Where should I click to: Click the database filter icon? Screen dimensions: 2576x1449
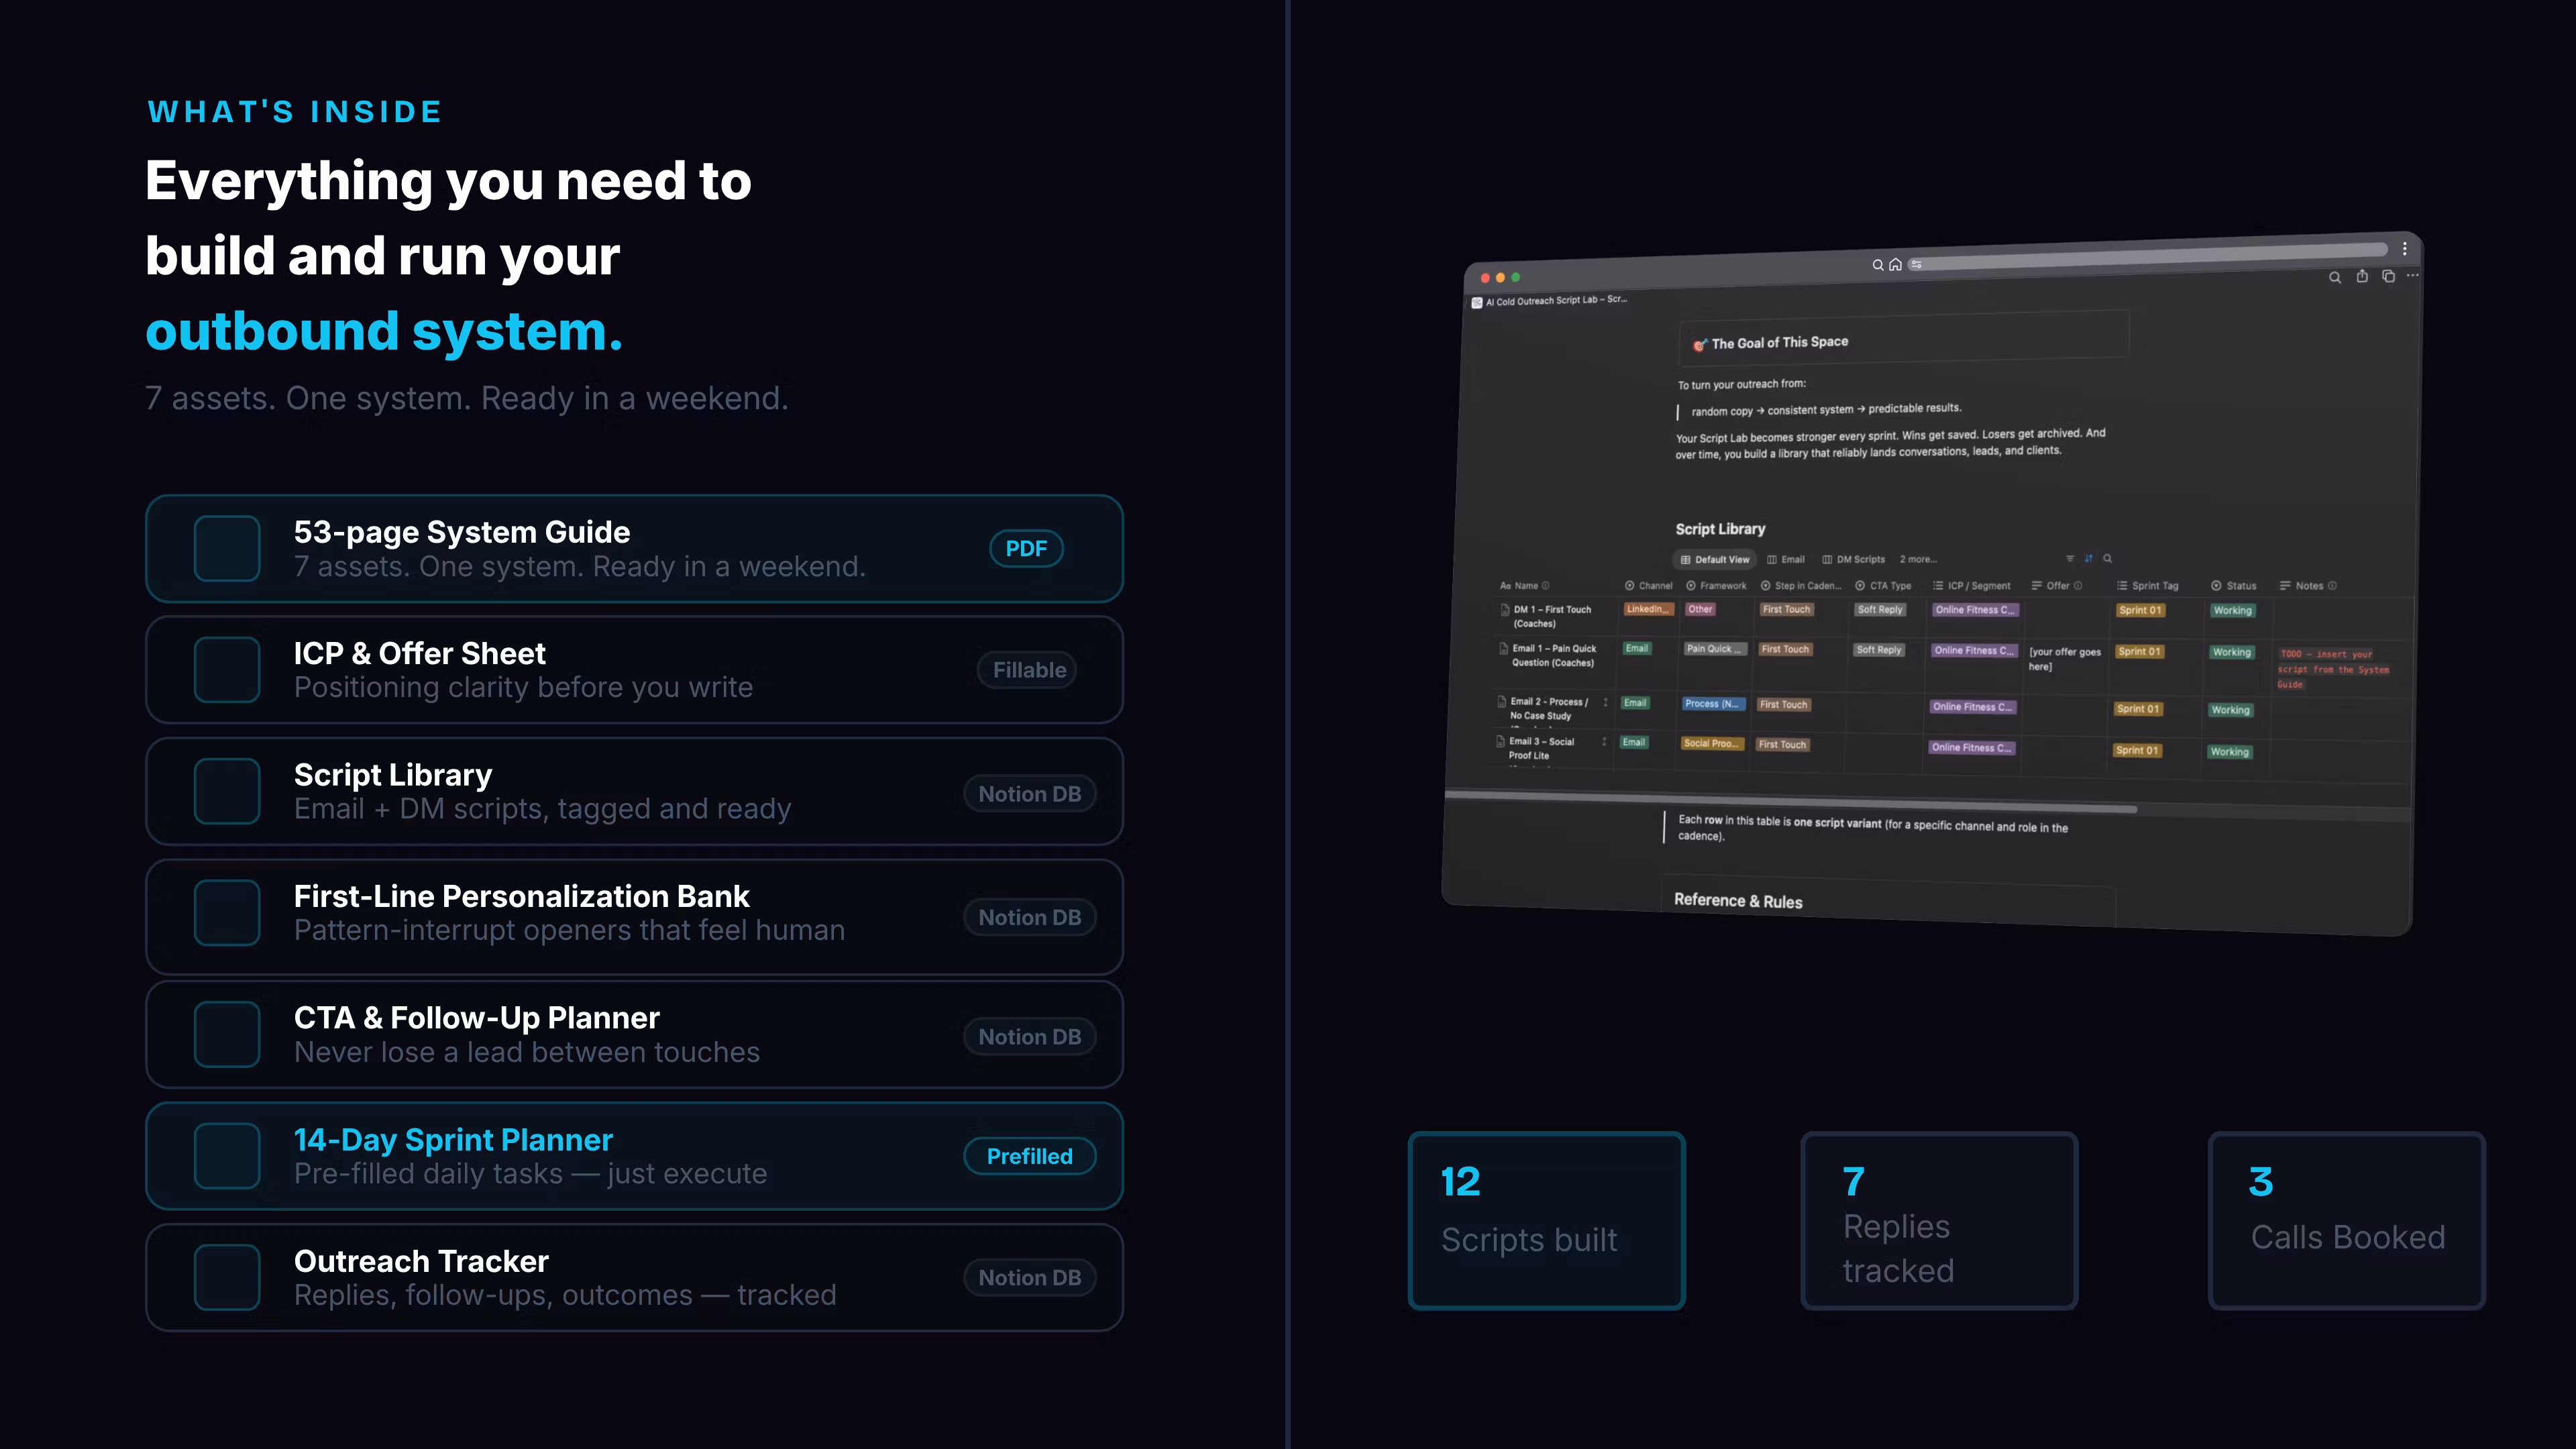point(2070,558)
